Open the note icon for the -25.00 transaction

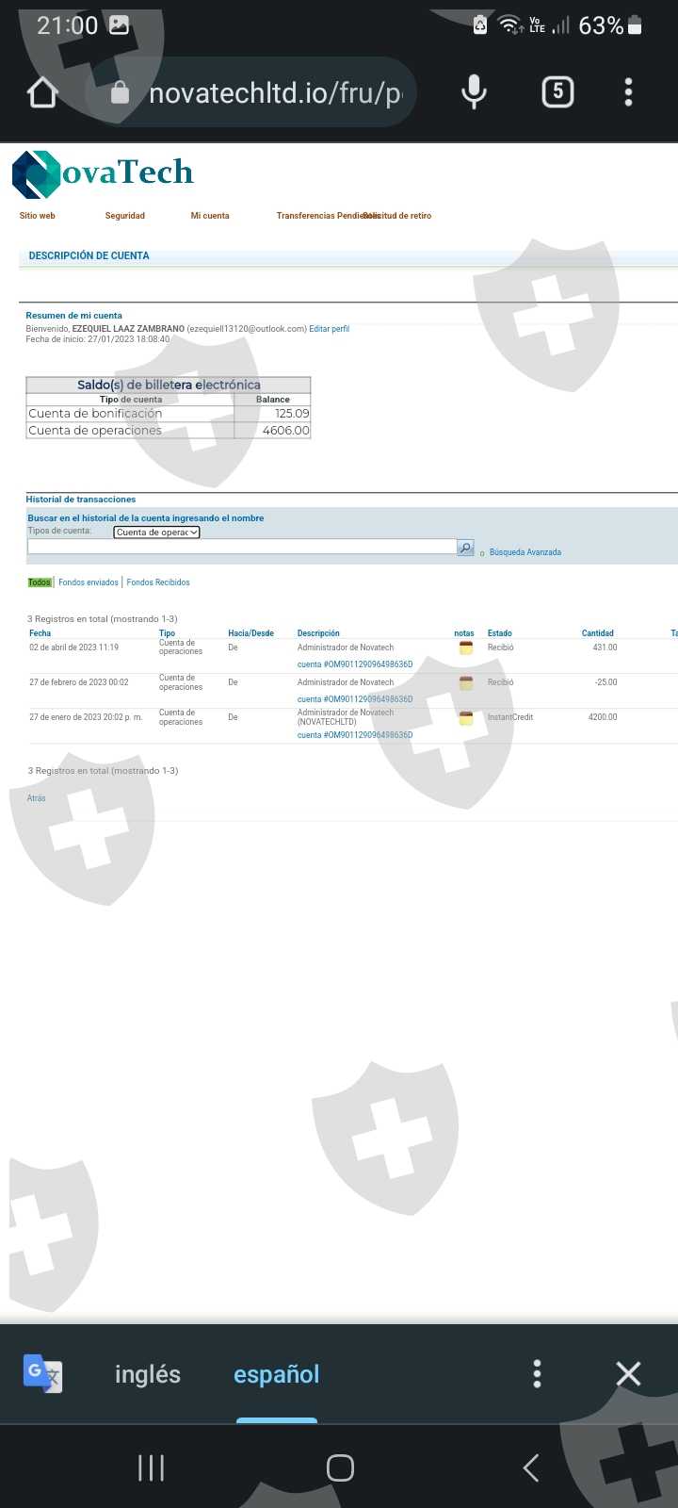pos(466,683)
